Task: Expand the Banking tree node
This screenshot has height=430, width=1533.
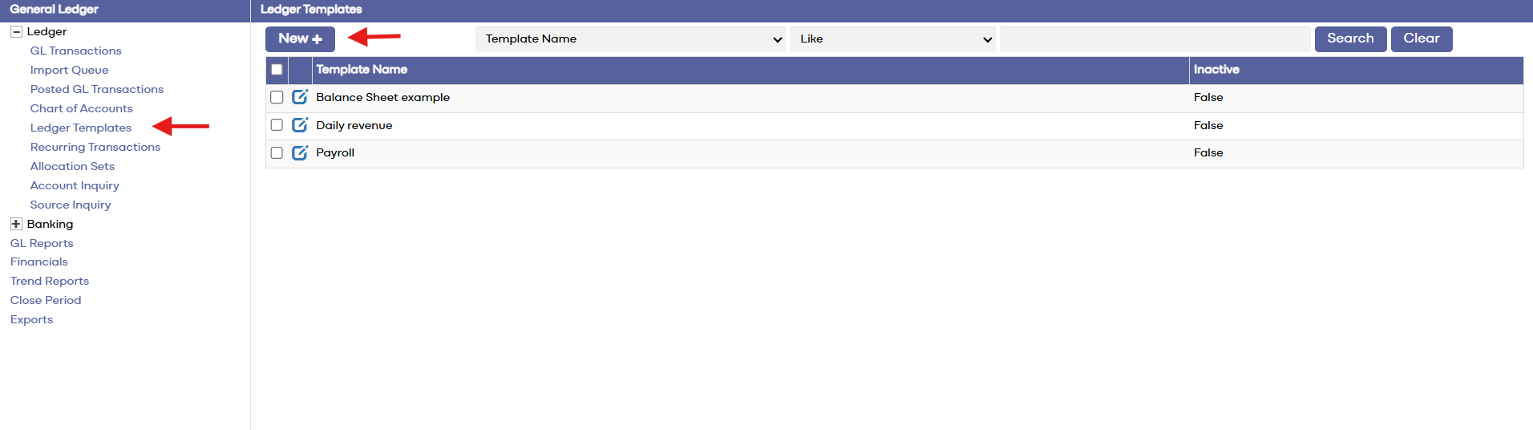Action: [16, 224]
